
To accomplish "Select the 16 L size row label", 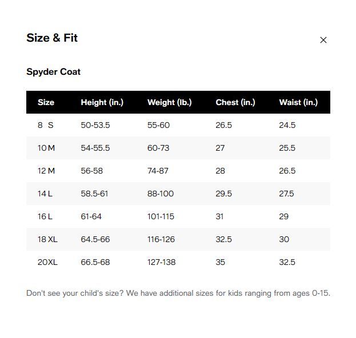I will click(x=45, y=216).
